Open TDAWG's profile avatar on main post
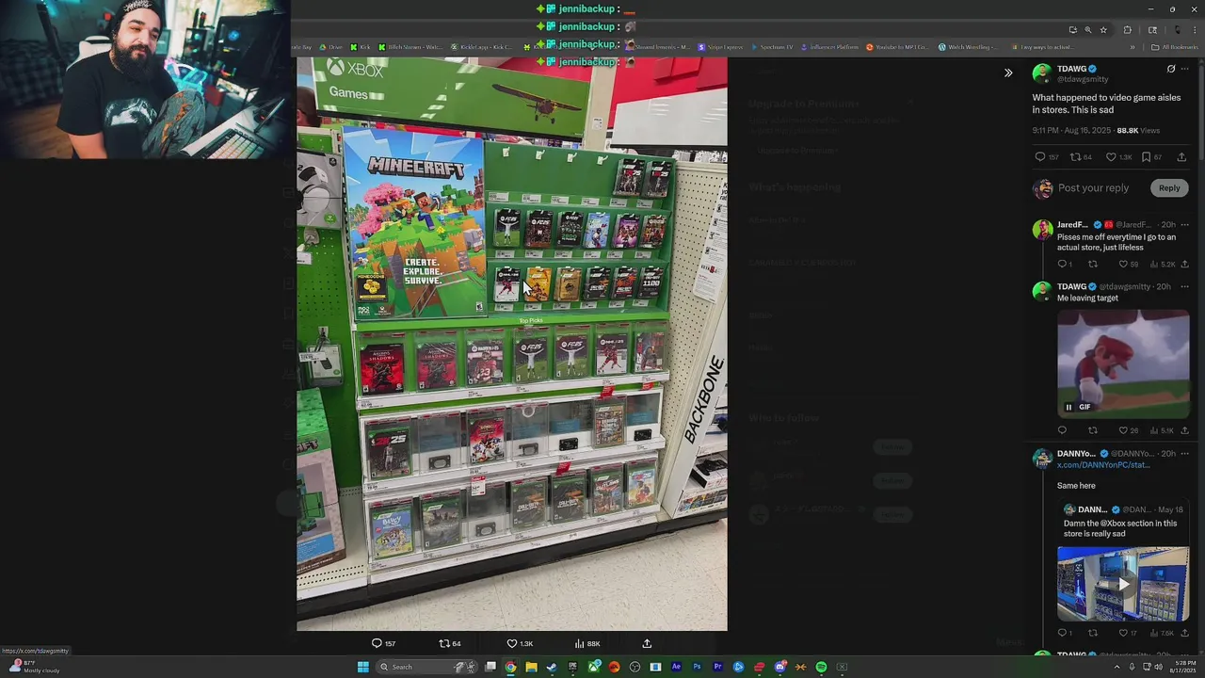 pyautogui.click(x=1042, y=73)
